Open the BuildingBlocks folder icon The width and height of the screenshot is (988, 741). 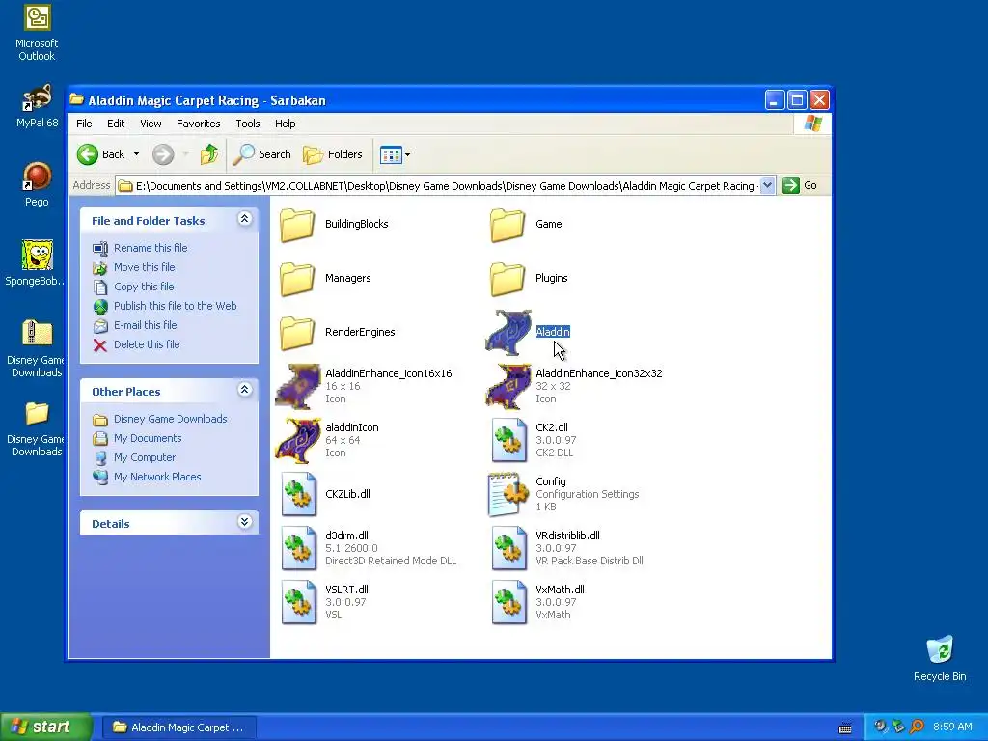(x=297, y=224)
